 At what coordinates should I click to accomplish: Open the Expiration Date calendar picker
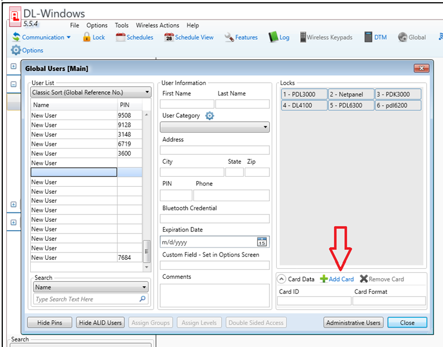tap(262, 242)
